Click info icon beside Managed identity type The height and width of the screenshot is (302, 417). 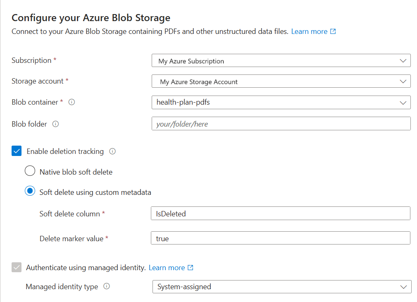[107, 286]
